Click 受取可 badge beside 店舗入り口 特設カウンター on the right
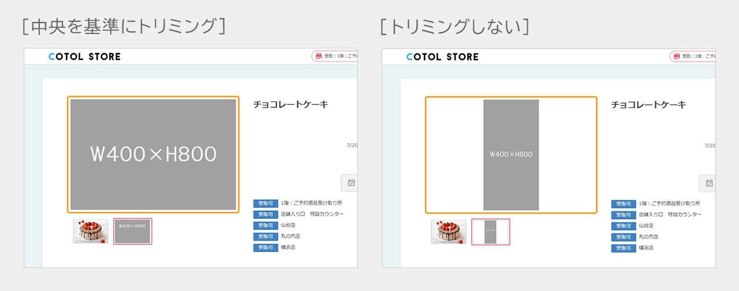739x291 pixels. 624,215
